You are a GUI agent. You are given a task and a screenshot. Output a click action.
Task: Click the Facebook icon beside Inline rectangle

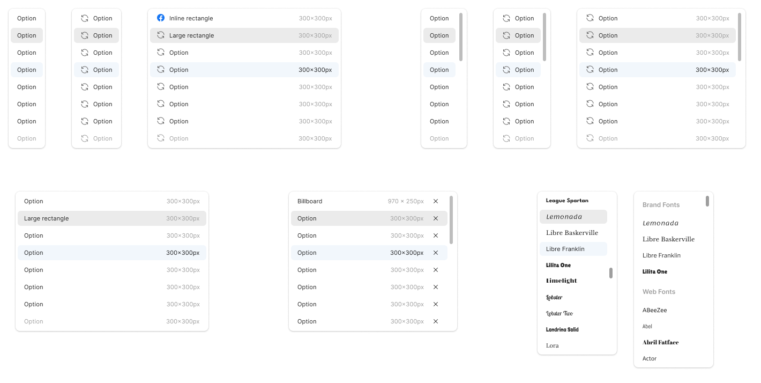[x=161, y=18]
